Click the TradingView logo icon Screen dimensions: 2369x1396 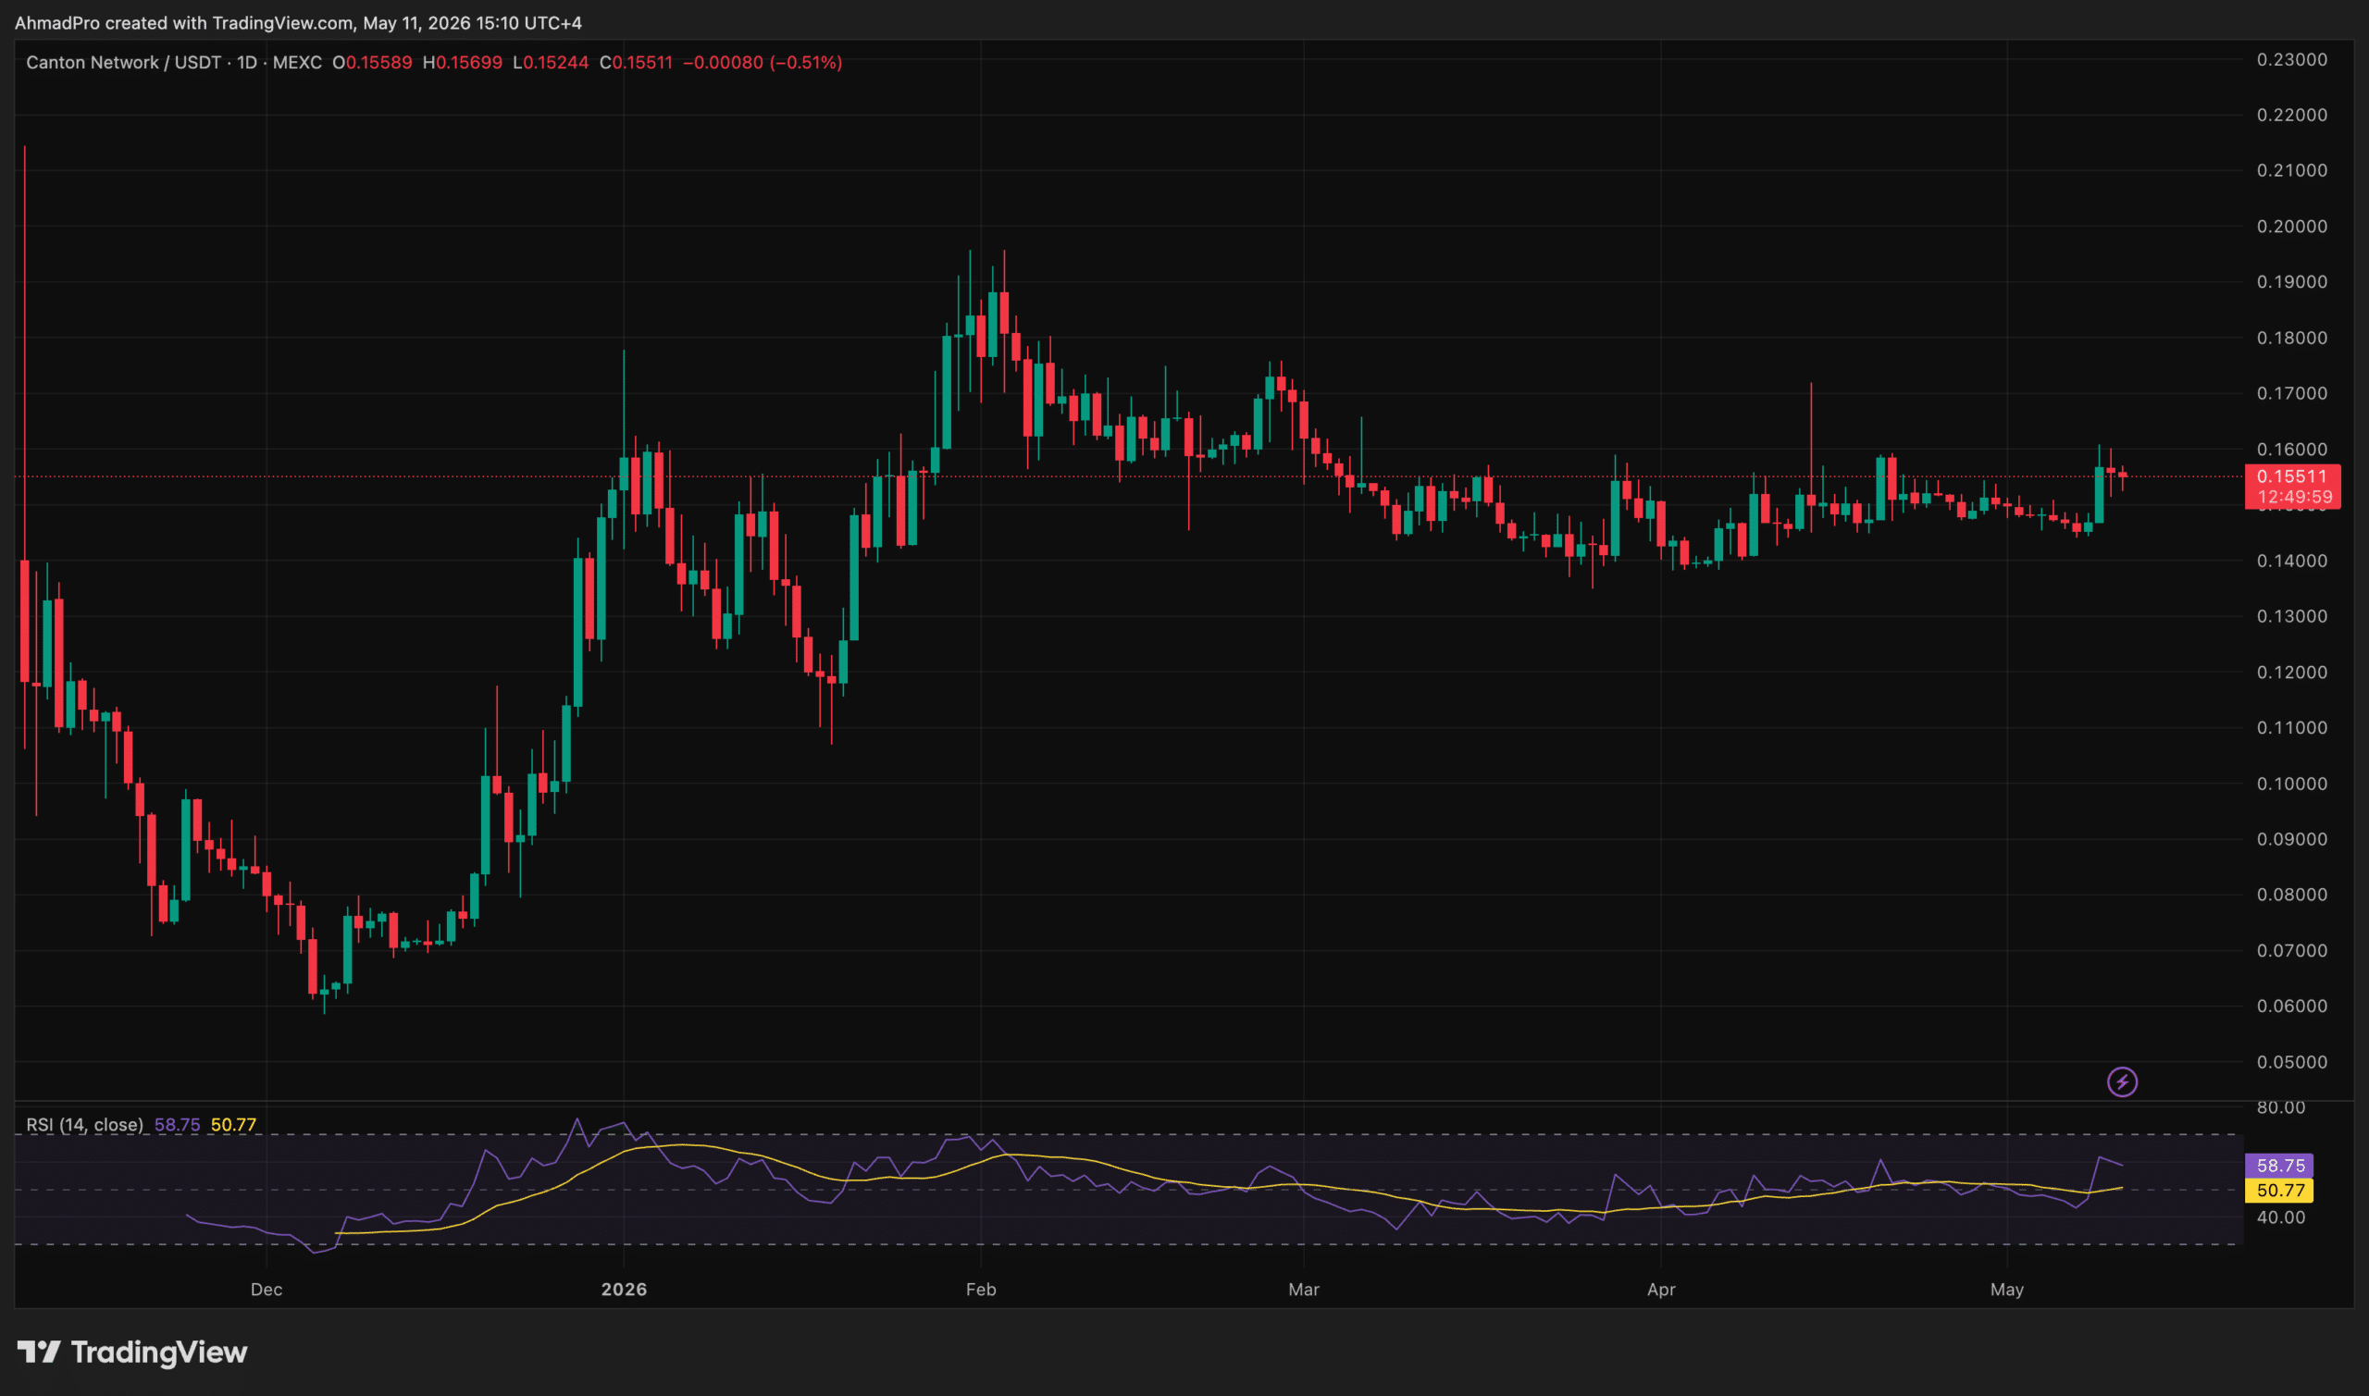pos(39,1352)
